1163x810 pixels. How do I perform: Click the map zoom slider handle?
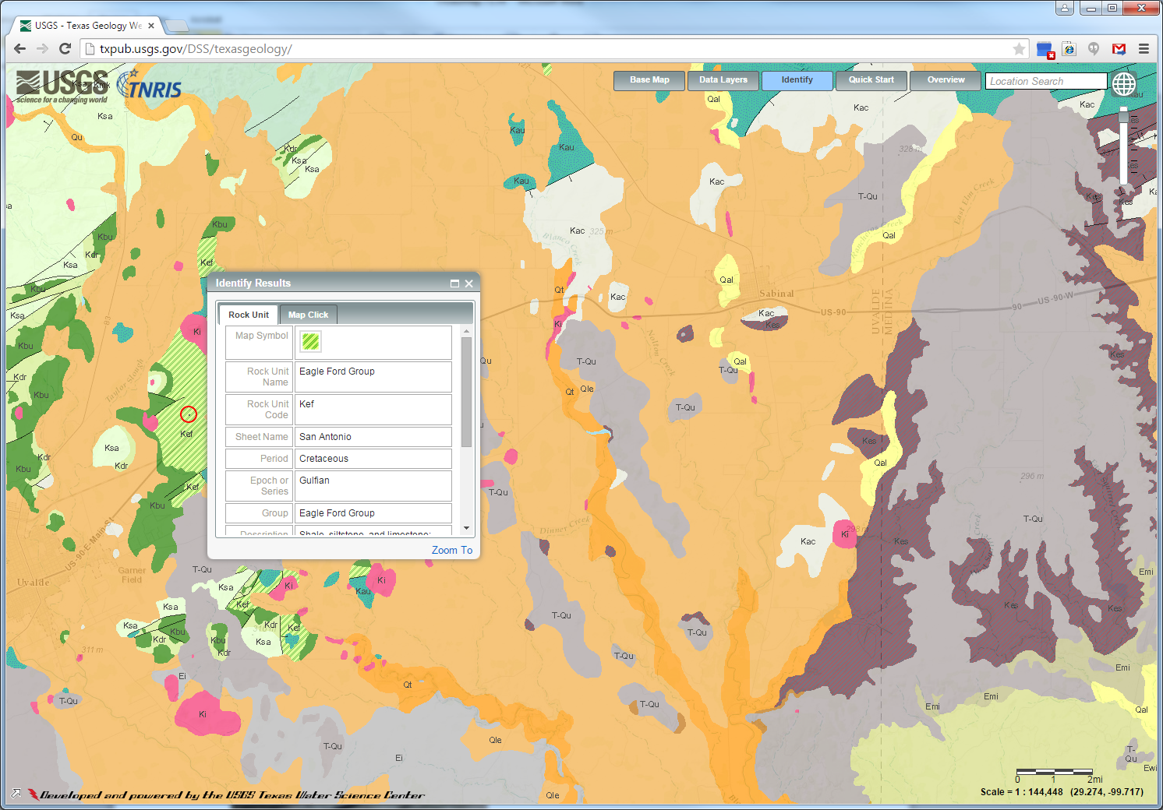click(x=1123, y=116)
